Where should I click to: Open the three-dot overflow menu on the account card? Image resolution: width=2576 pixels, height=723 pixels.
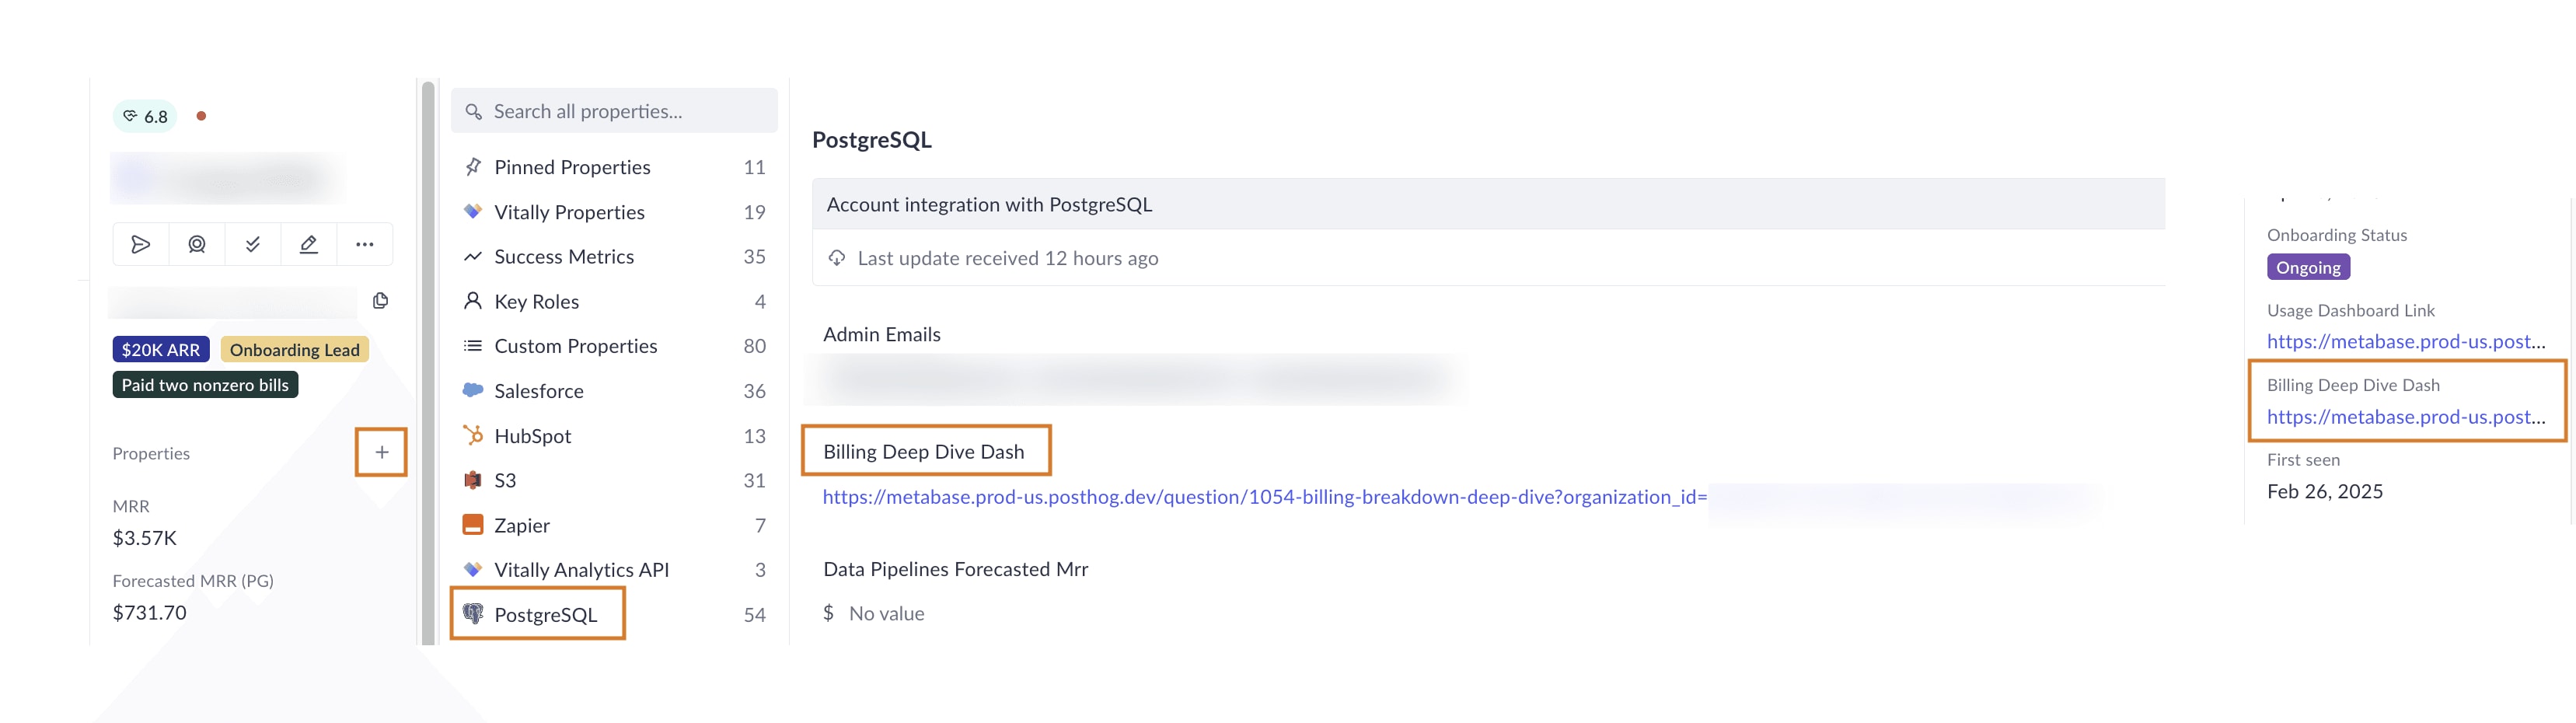(364, 243)
